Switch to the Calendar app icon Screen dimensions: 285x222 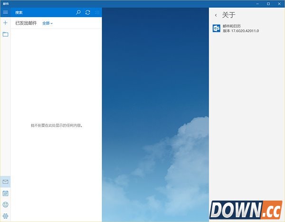(5, 193)
